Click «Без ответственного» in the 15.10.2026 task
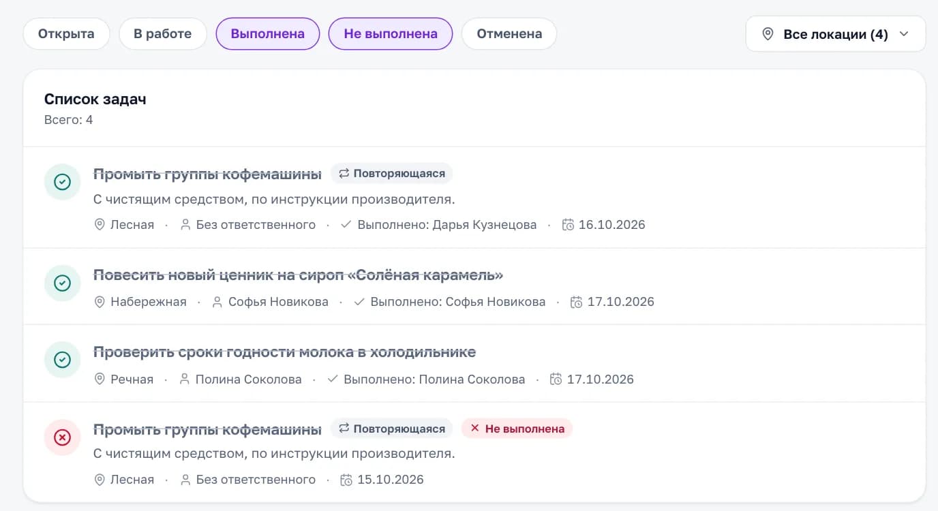The height and width of the screenshot is (511, 938). click(256, 480)
